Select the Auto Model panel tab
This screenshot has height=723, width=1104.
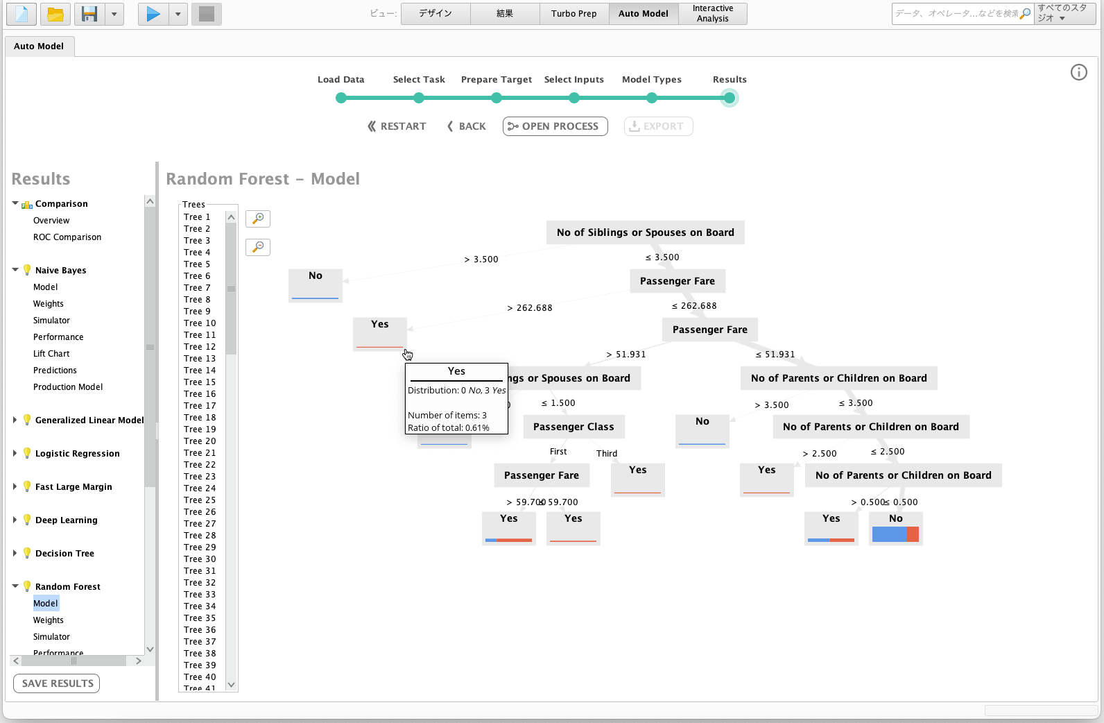[39, 46]
